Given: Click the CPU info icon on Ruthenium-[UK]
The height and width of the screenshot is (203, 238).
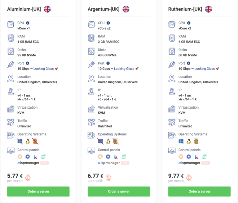Looking at the screenshot, I should (189, 23).
